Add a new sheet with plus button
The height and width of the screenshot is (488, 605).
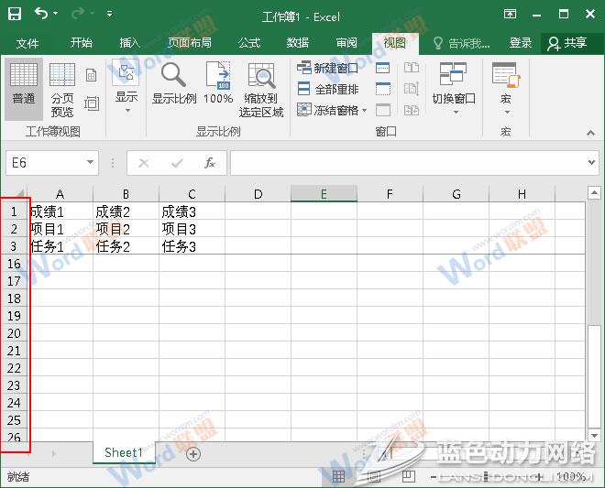193,453
